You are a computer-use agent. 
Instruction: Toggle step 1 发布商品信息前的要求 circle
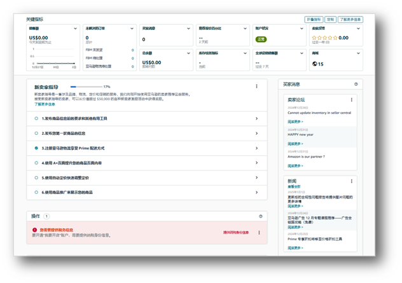pos(36,118)
